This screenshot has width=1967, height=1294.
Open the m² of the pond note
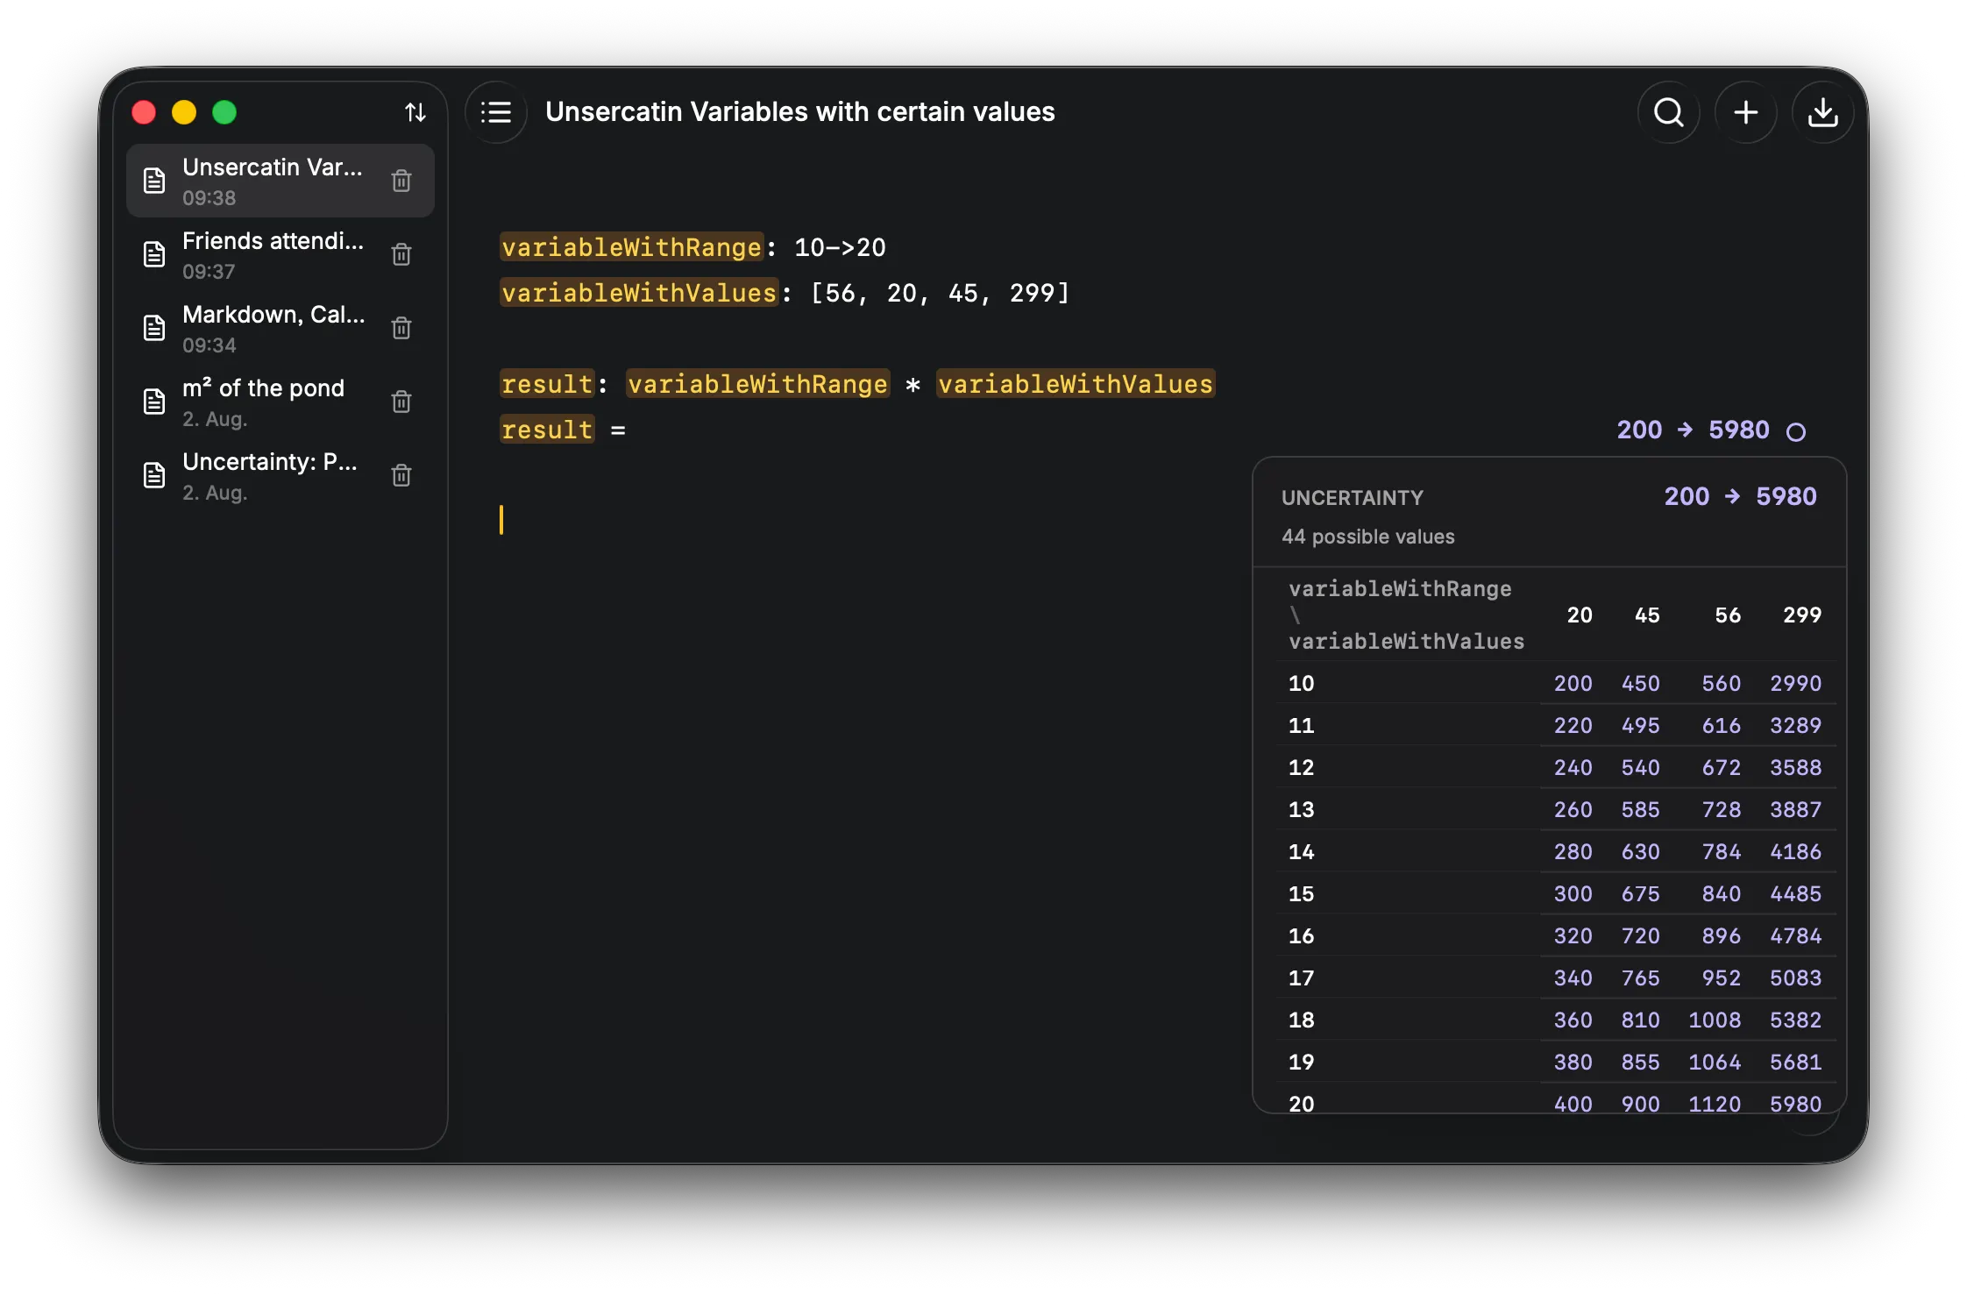tap(280, 402)
